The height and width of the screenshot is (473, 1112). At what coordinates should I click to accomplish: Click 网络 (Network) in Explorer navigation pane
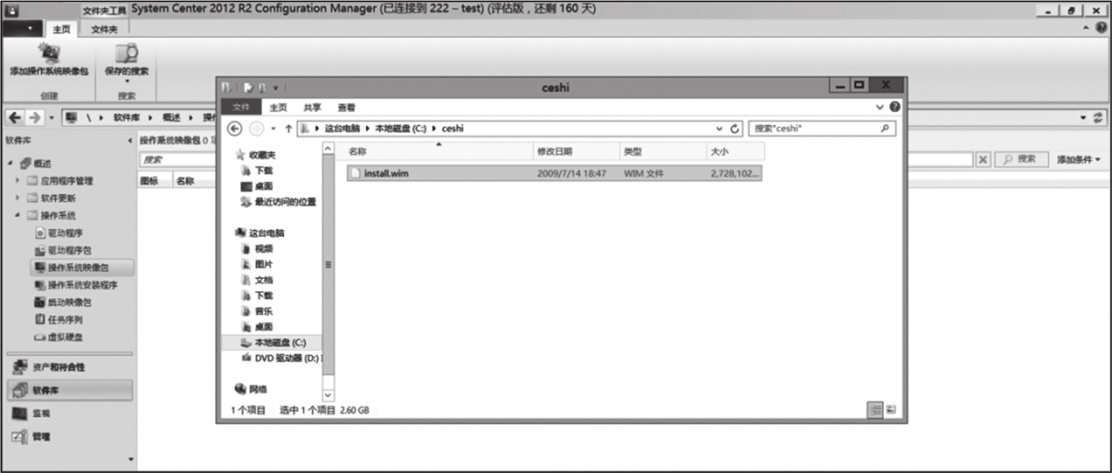251,389
